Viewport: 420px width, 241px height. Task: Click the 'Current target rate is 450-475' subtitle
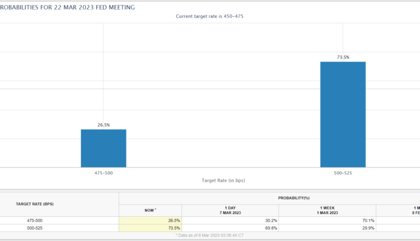point(210,16)
